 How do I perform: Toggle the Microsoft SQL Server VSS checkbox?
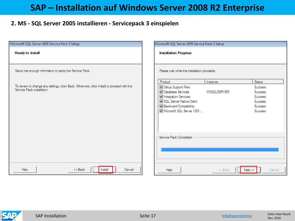[x=161, y=111]
